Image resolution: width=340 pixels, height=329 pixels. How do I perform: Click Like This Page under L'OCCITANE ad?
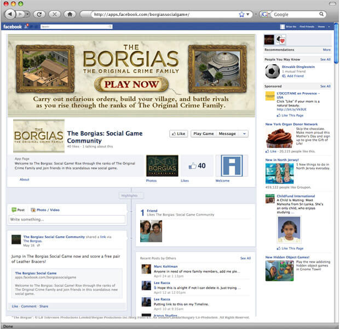coord(290,116)
